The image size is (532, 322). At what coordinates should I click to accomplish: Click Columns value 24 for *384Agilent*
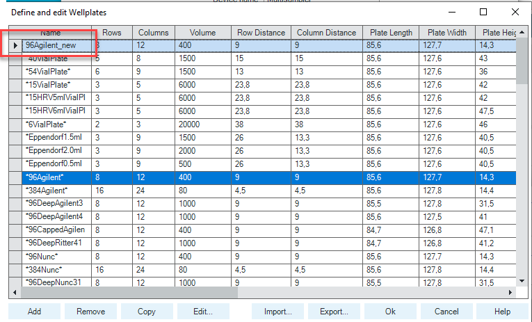pyautogui.click(x=154, y=191)
